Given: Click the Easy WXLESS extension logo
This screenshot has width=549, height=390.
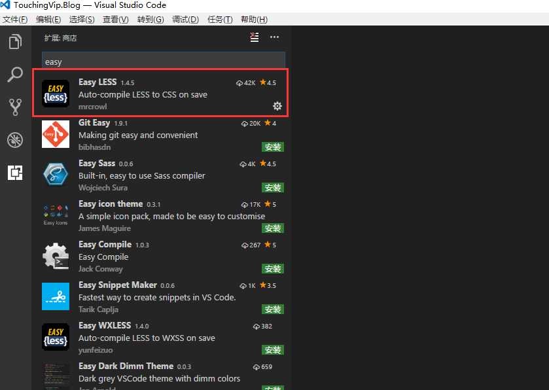Looking at the screenshot, I should click(x=56, y=337).
